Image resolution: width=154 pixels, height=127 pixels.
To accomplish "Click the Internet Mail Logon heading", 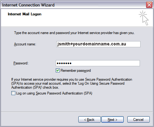I will click(x=24, y=14).
